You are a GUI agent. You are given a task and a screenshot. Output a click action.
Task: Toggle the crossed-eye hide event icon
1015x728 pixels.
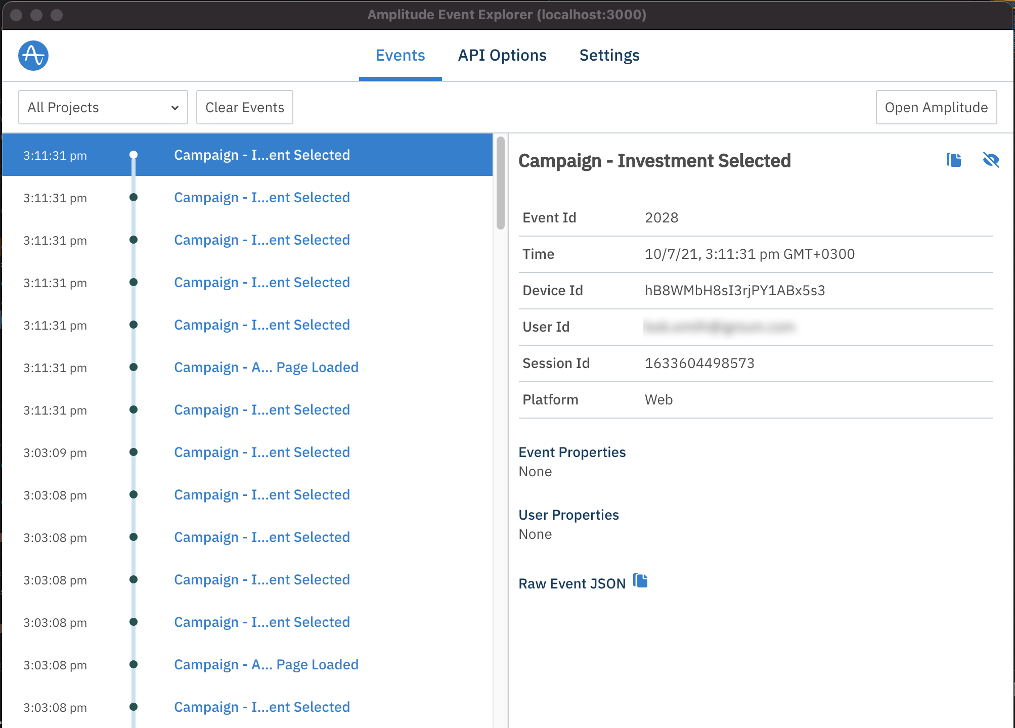pyautogui.click(x=991, y=160)
